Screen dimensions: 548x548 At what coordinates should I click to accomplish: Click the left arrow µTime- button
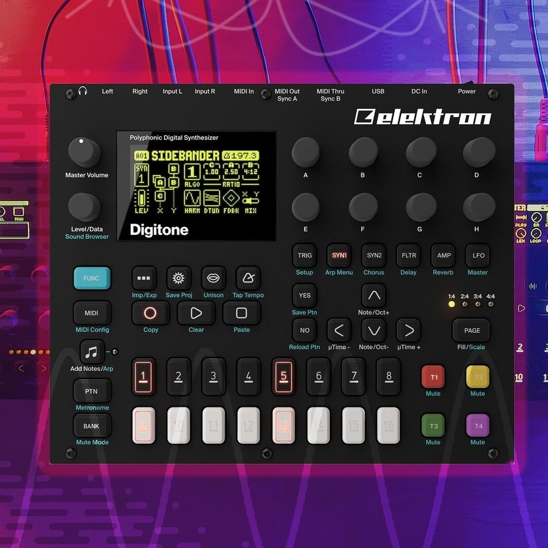click(x=339, y=330)
